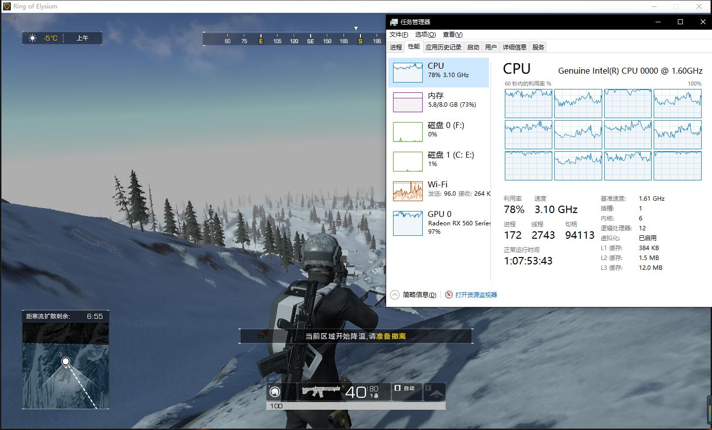The width and height of the screenshot is (712, 430).
Task: Click the 172 process count
Action: pos(513,235)
